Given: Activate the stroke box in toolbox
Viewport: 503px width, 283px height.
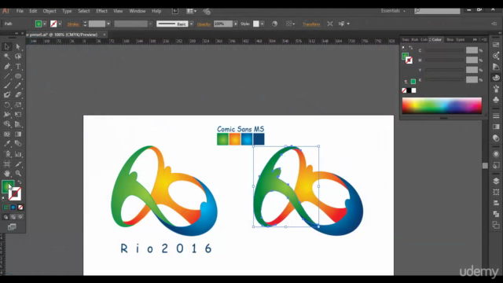Looking at the screenshot, I should 16,194.
